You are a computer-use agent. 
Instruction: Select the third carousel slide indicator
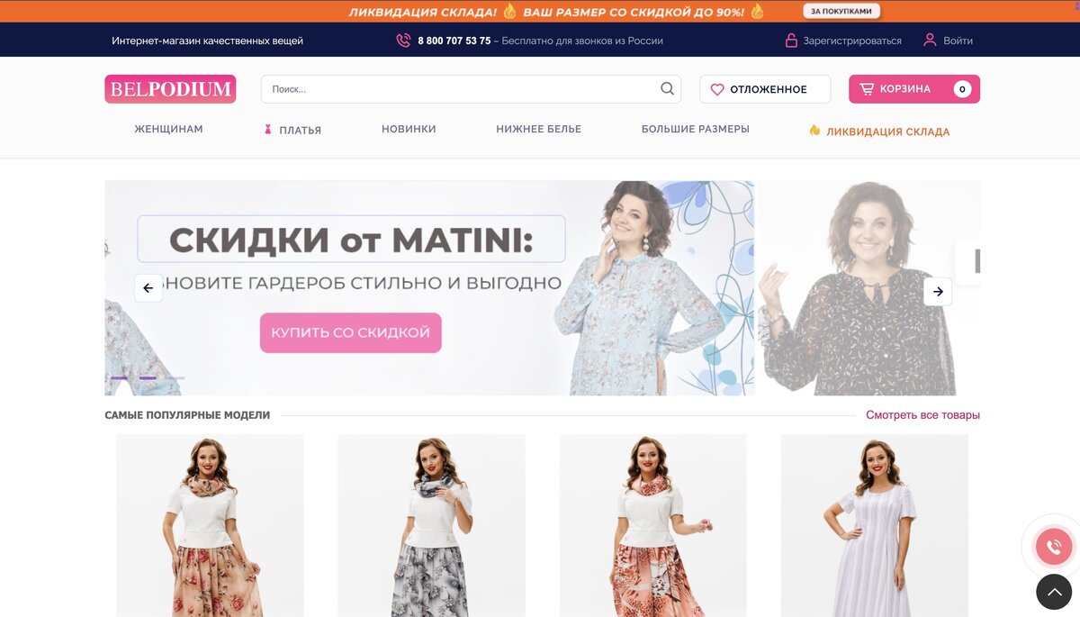[175, 378]
